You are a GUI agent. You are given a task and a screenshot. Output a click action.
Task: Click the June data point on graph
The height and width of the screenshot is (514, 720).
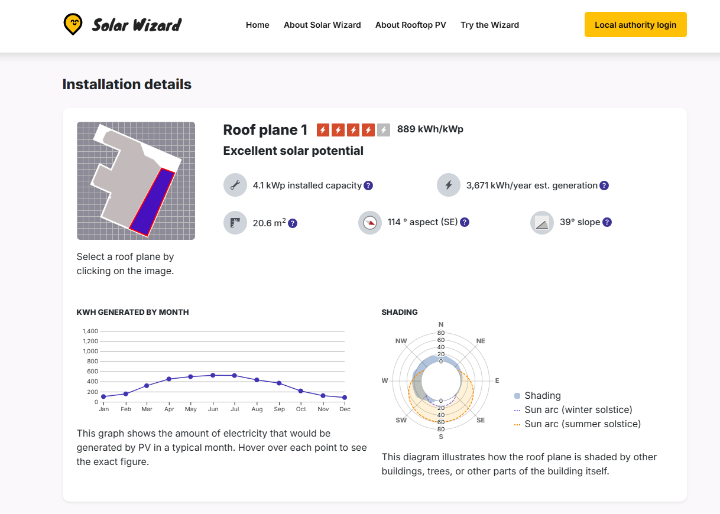click(213, 375)
